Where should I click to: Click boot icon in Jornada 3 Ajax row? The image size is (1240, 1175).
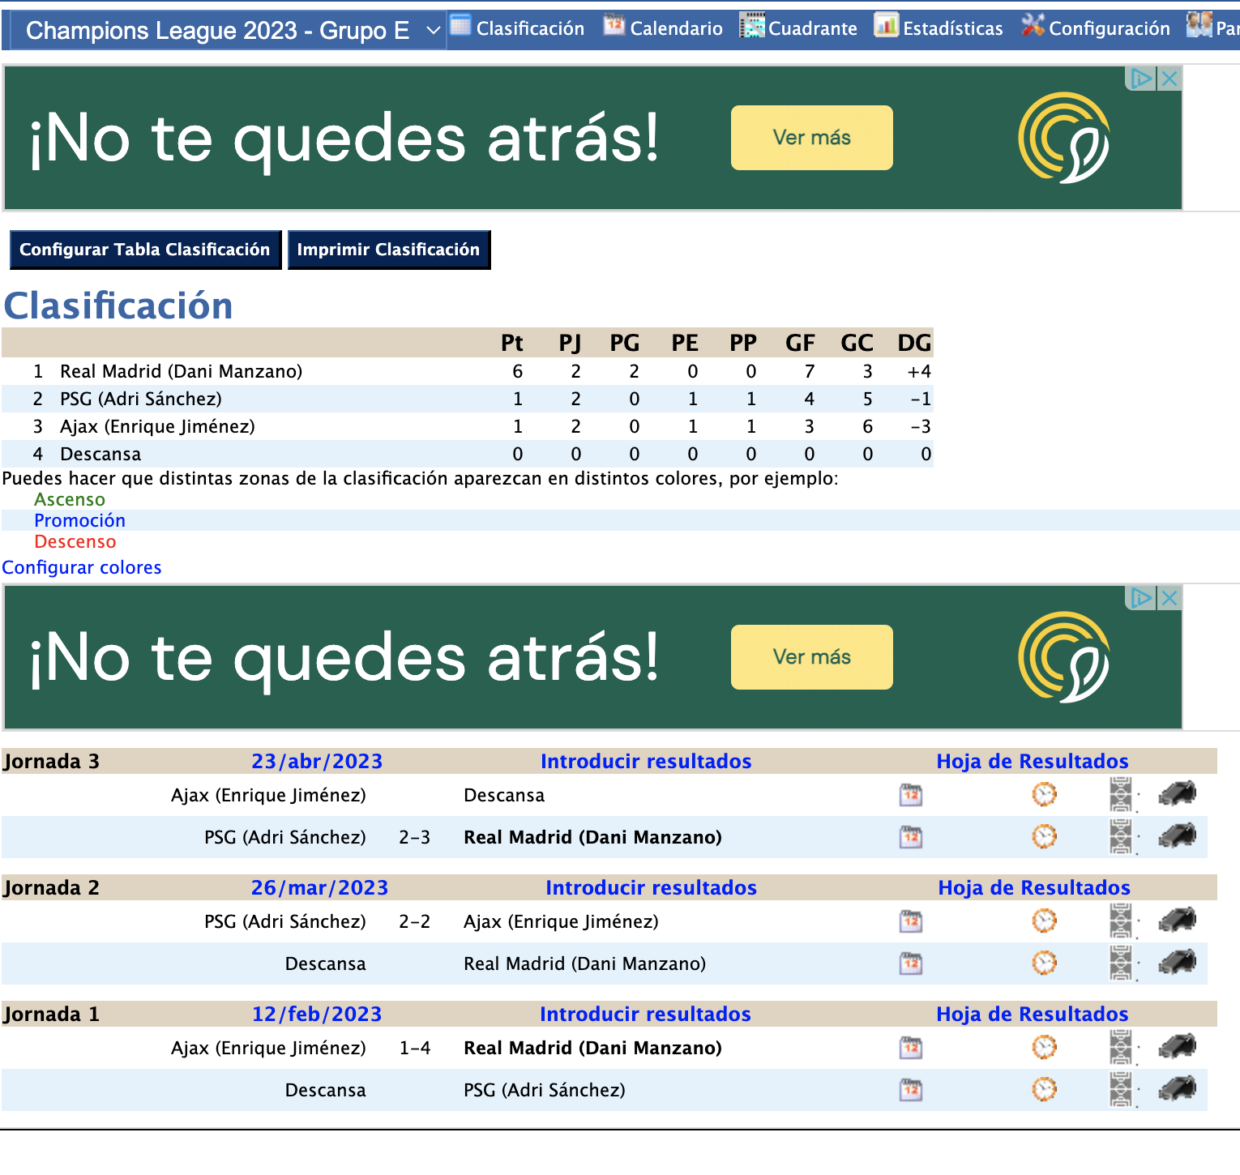pos(1177,795)
